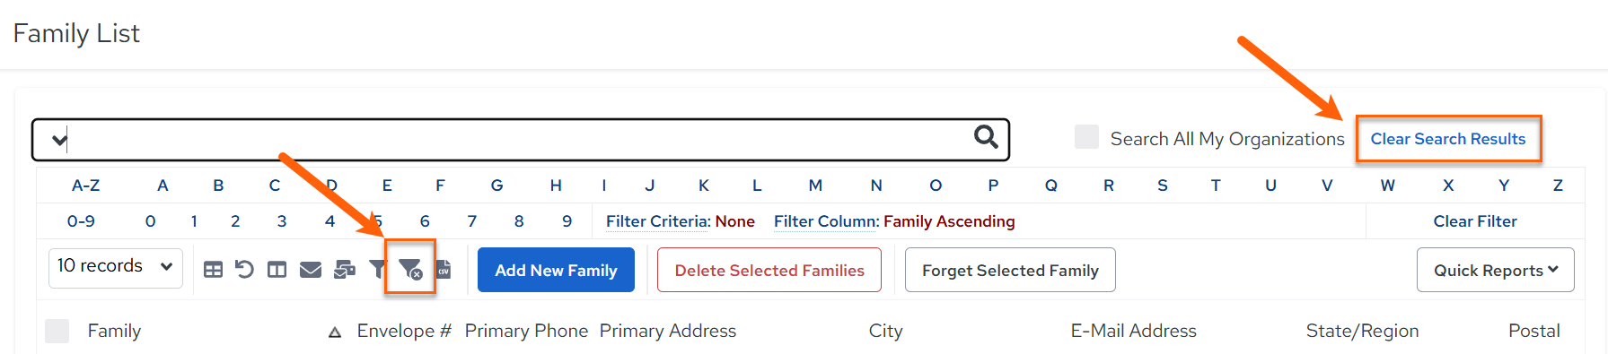Tick the select-all checkbox beside Family header
1608x354 pixels.
click(57, 331)
